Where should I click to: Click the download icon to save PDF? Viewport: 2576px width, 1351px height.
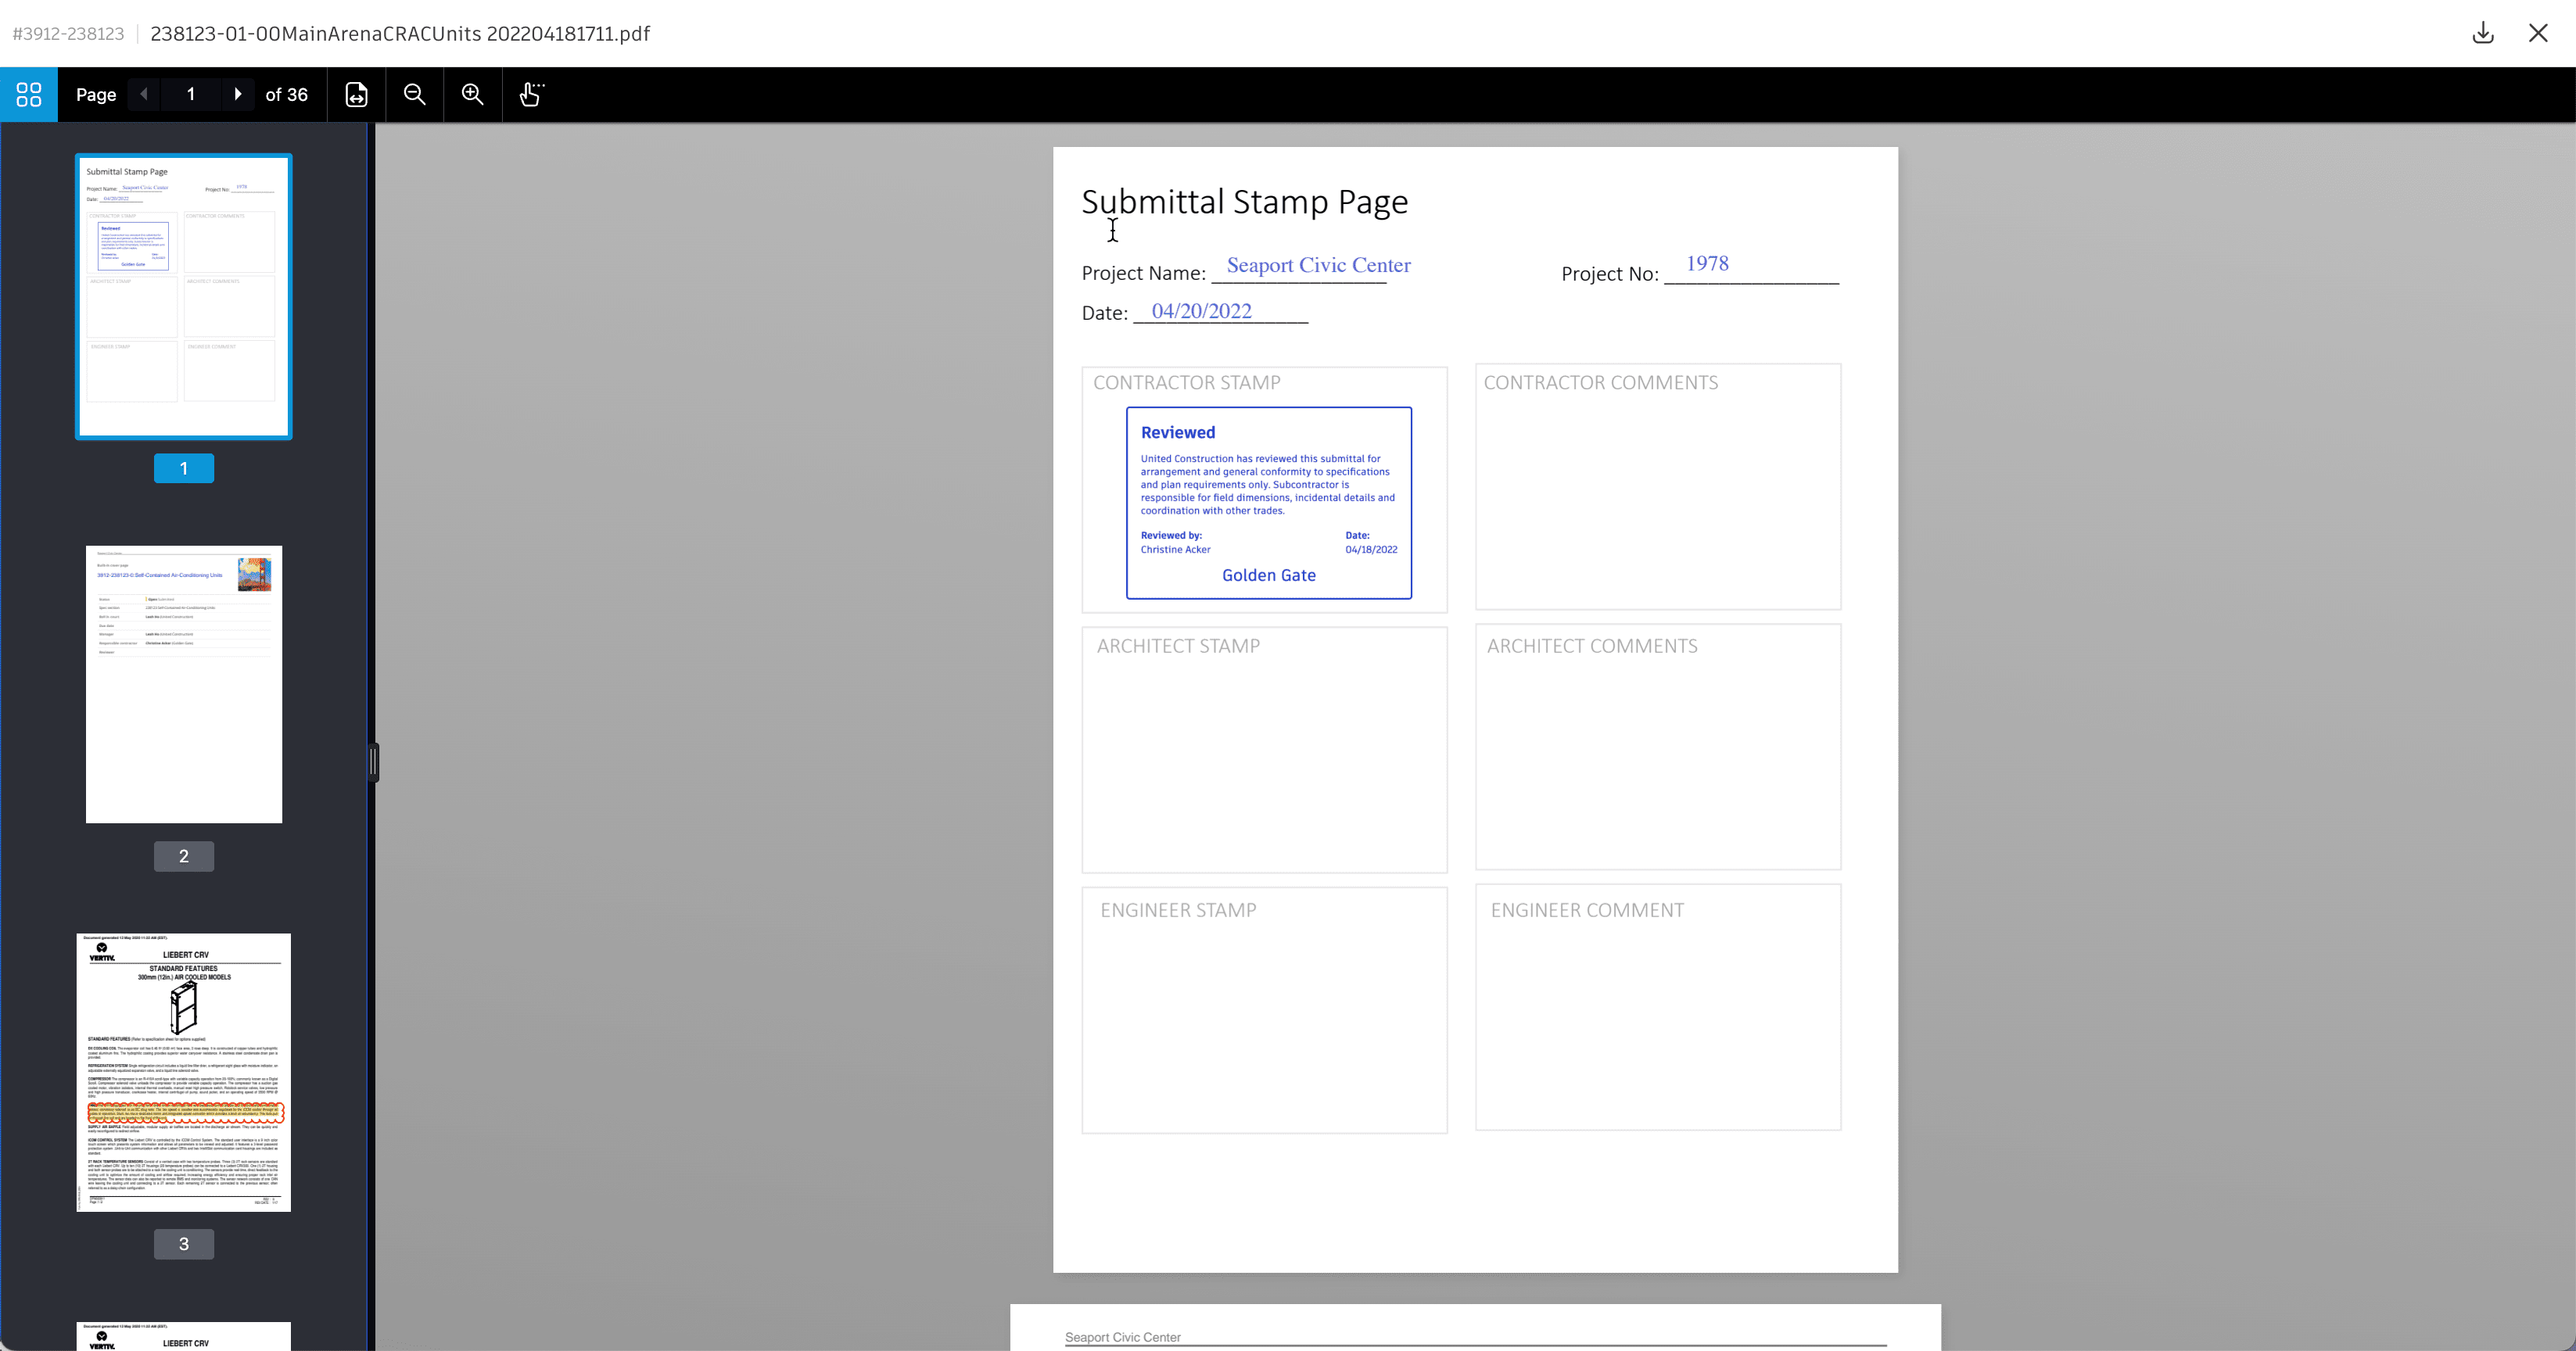coord(2482,32)
